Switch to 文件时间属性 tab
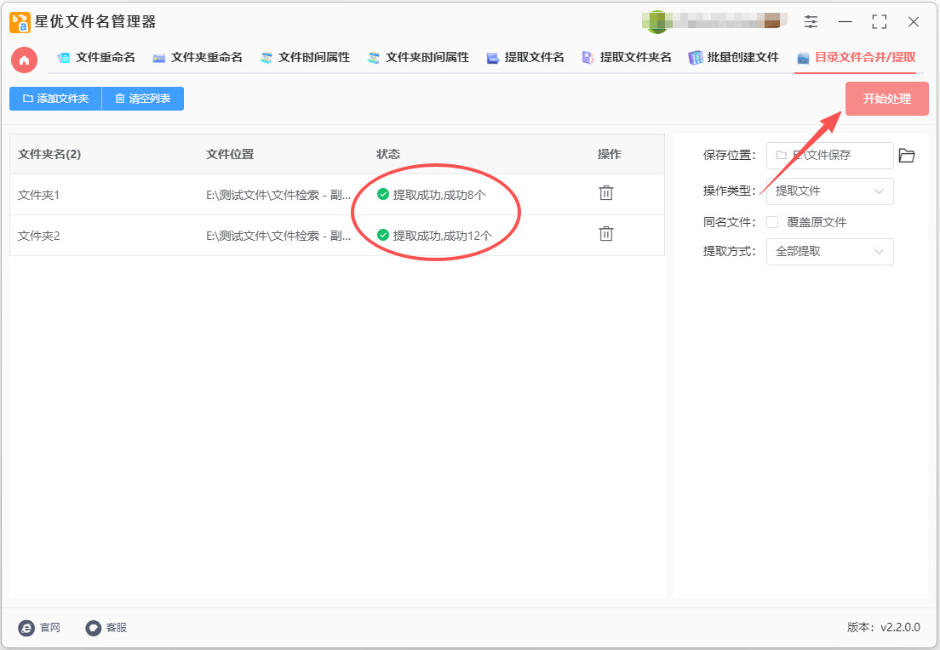The width and height of the screenshot is (940, 650). coord(305,58)
